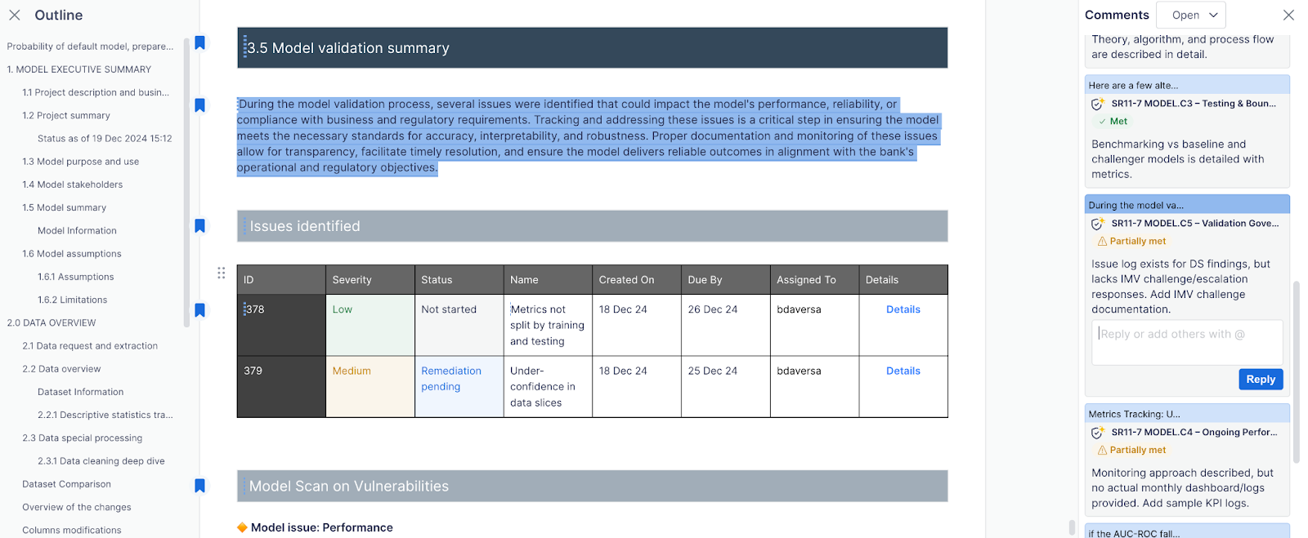Jump to 1.2 Project summary section
This screenshot has width=1308, height=538.
(x=66, y=116)
